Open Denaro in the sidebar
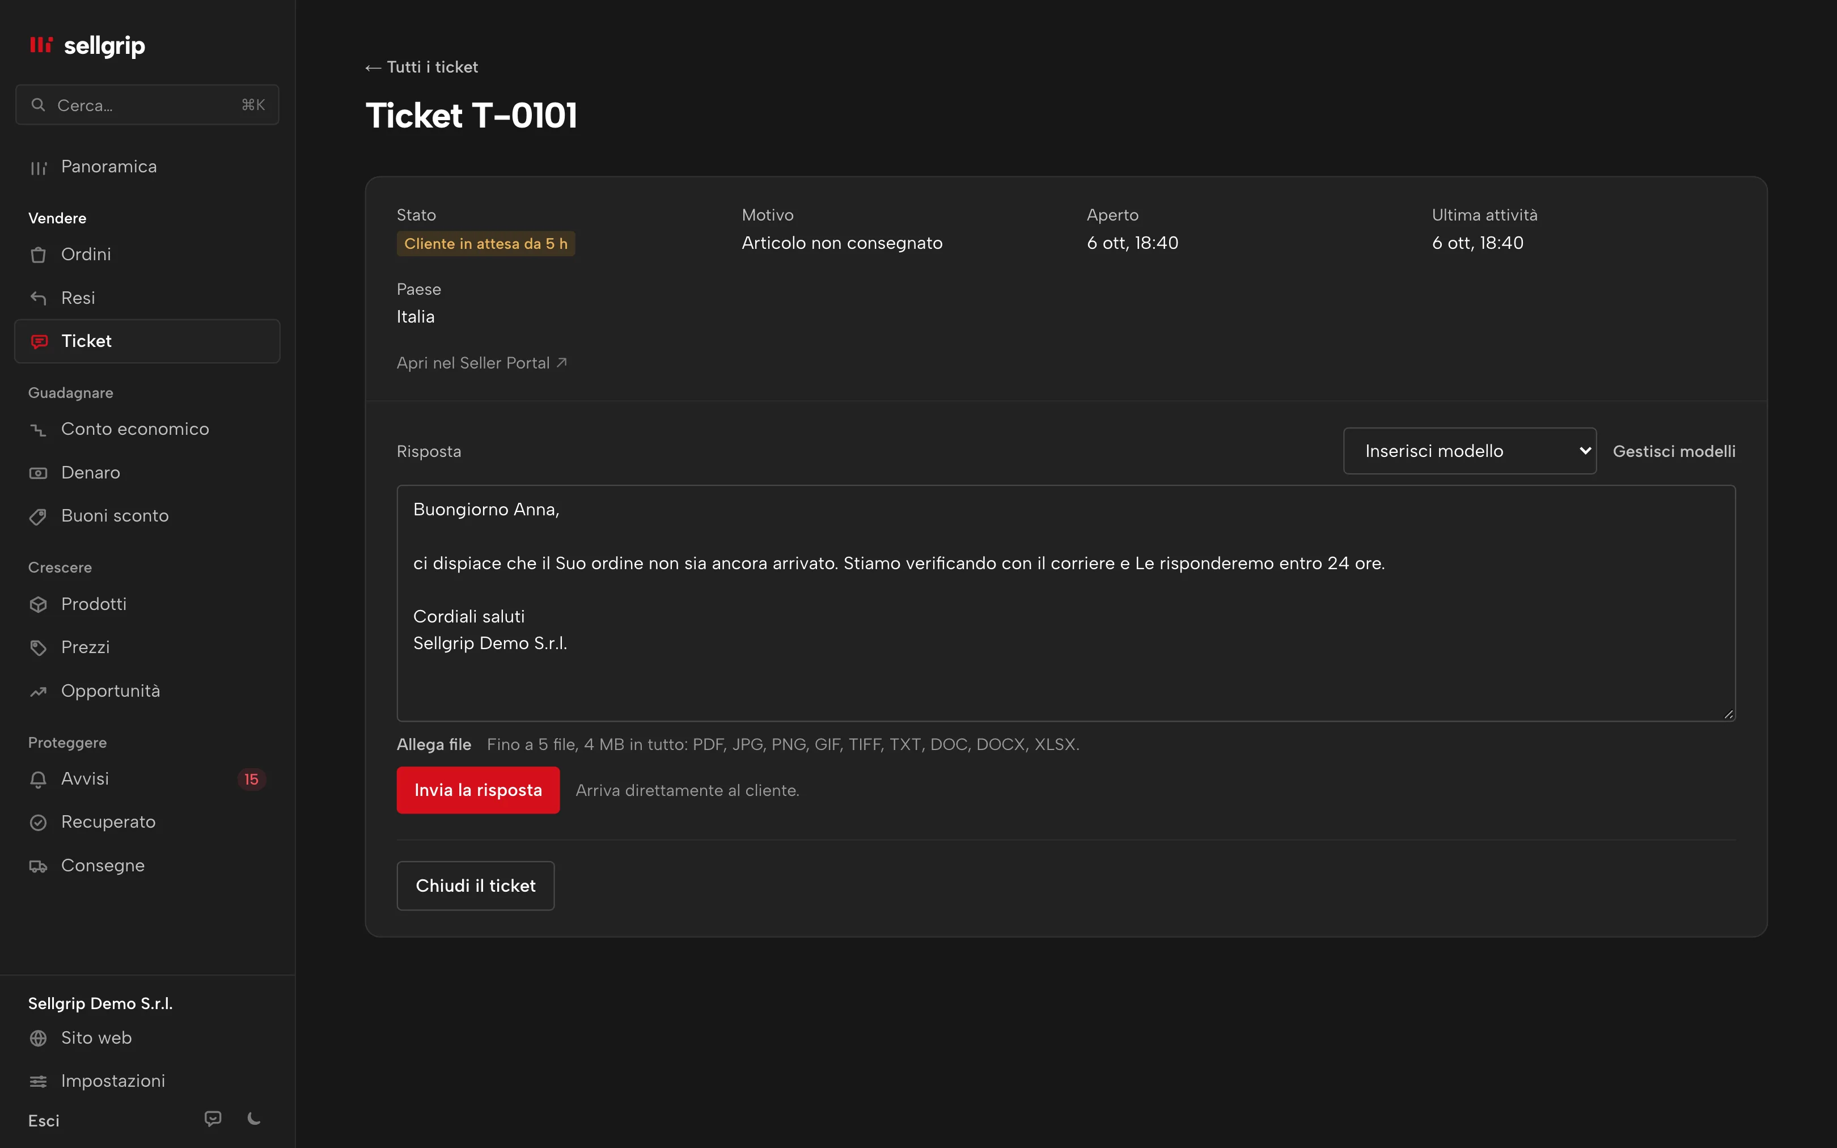Screen dimensions: 1837x1148 tap(147, 473)
